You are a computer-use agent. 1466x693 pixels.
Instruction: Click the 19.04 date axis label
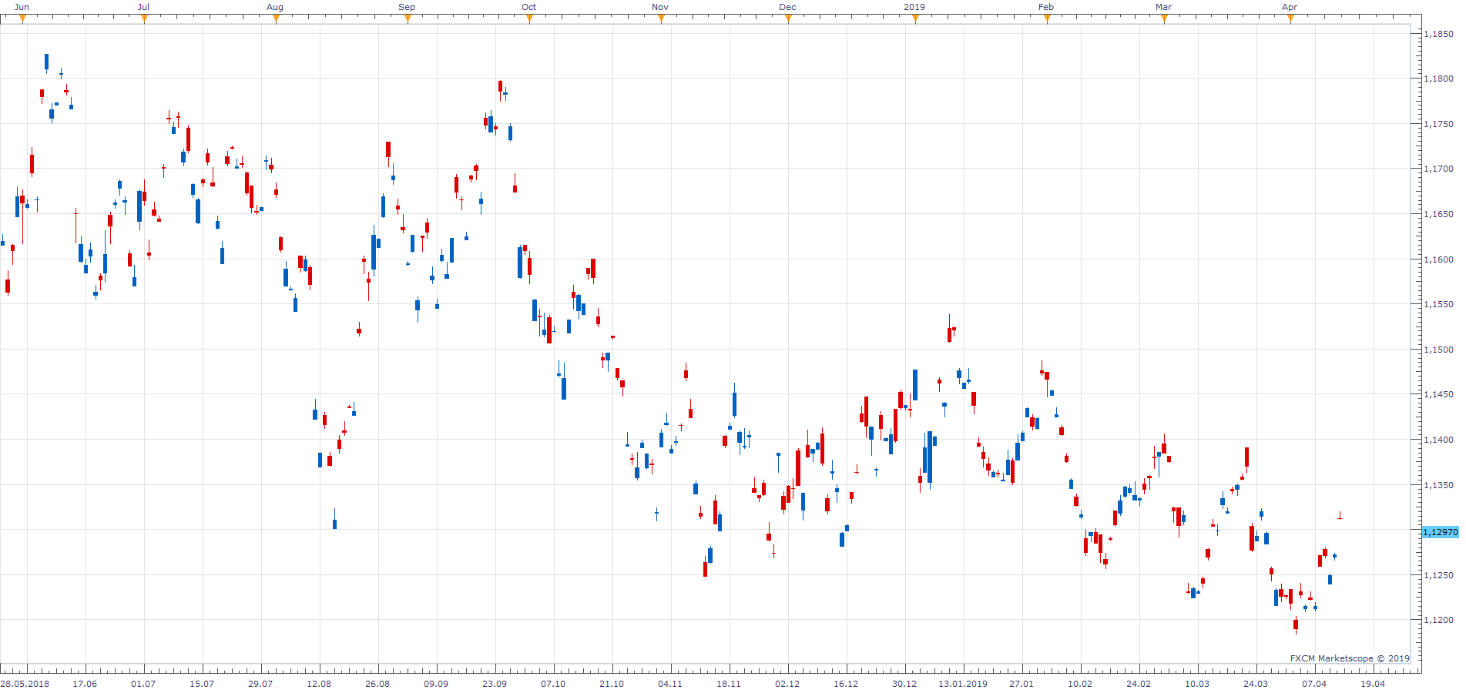point(1373,684)
